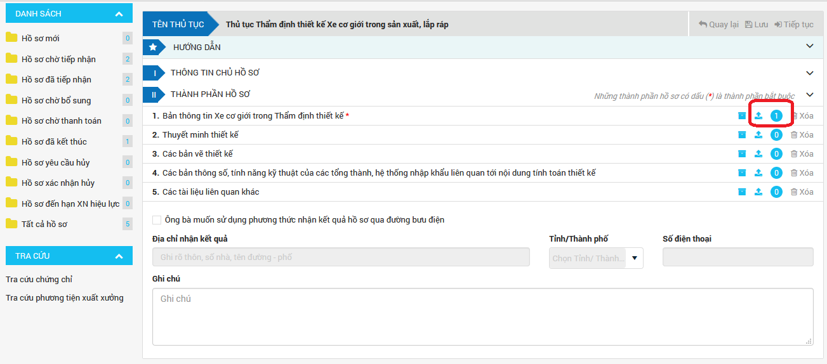The image size is (827, 364).
Task: View file count badge for Thuyết minh thiết kế
Action: [x=776, y=135]
